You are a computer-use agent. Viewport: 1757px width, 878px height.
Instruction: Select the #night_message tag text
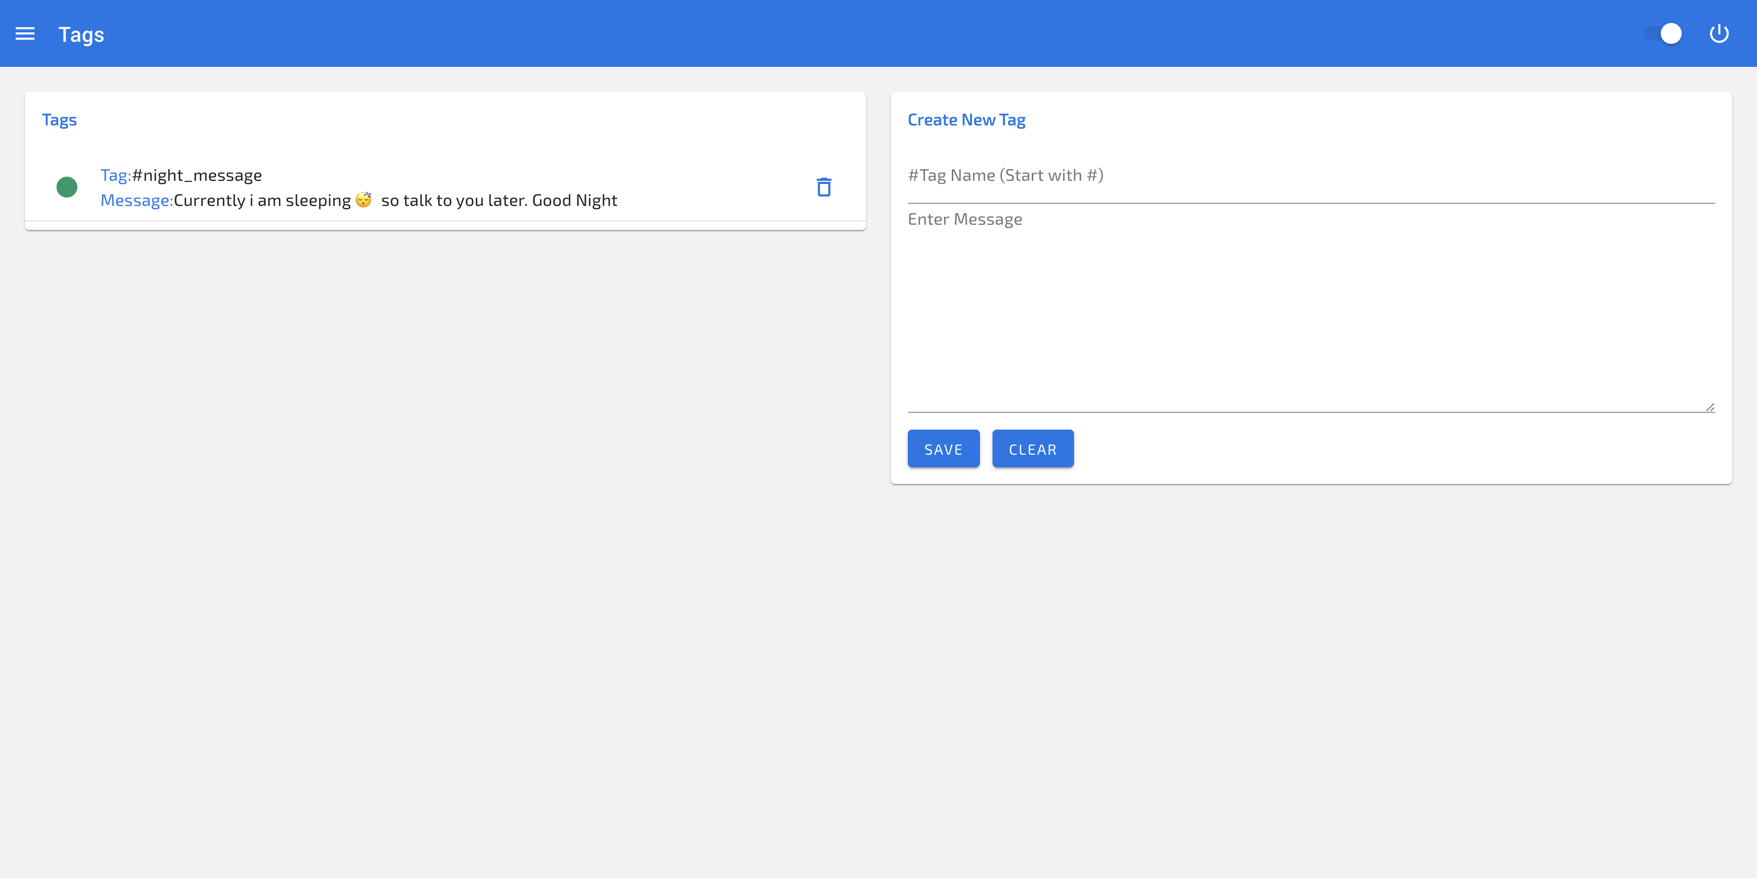pos(197,175)
